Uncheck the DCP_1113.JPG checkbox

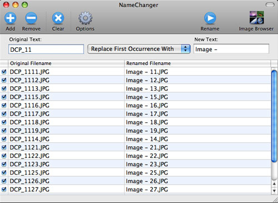point(4,88)
